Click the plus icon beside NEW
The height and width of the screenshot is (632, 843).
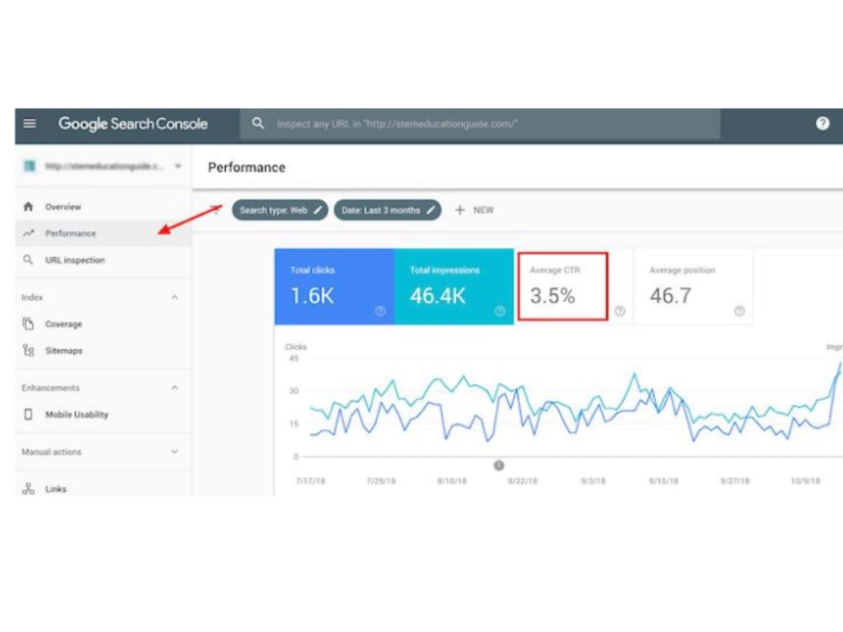point(459,210)
